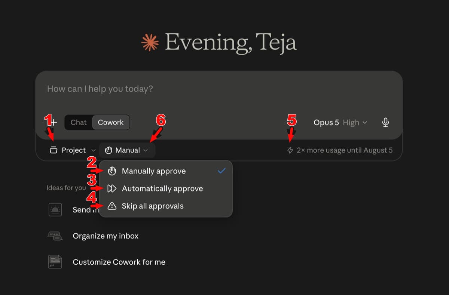Open the Project dropdown
The width and height of the screenshot is (449, 295).
click(x=73, y=150)
